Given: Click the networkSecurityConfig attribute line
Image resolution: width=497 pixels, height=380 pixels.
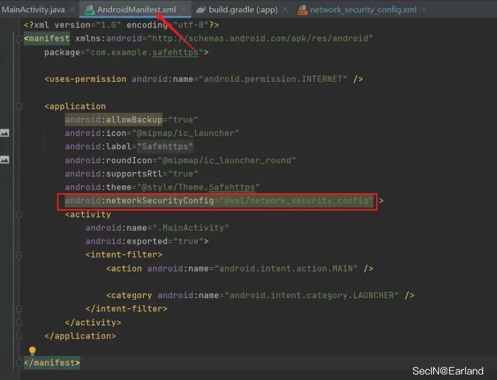Looking at the screenshot, I should coord(218,201).
